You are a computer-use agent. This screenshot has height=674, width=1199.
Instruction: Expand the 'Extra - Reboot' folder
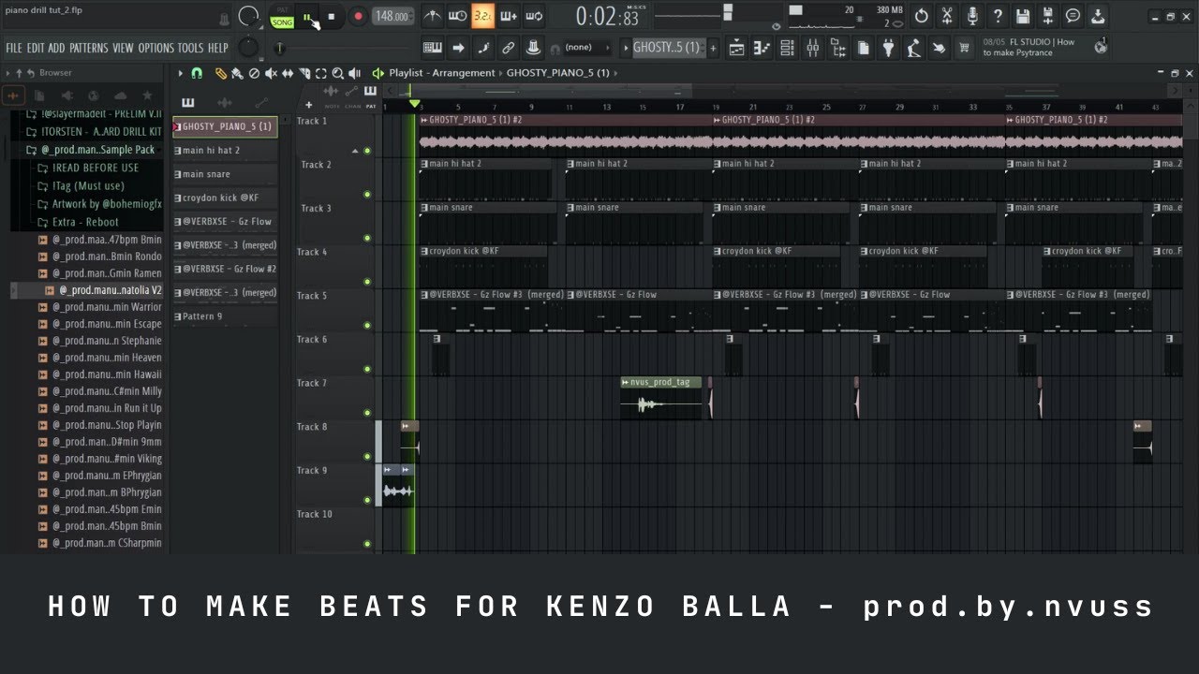point(79,222)
